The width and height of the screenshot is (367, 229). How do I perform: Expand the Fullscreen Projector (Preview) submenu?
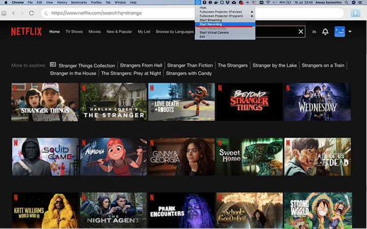[x=225, y=12]
